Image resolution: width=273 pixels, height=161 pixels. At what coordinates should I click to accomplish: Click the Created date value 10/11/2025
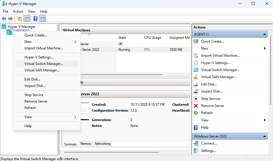pyautogui.click(x=148, y=105)
